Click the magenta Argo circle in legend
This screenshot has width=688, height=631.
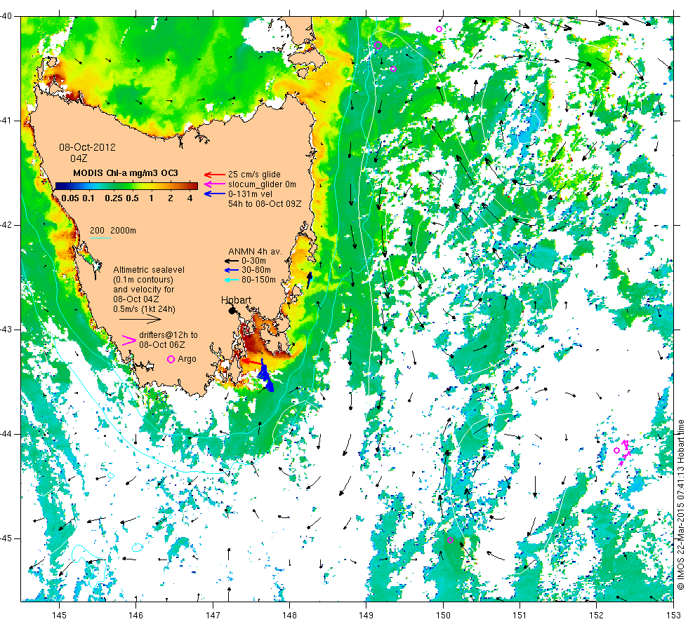pos(171,359)
